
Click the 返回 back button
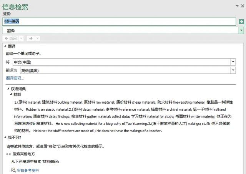(11, 38)
